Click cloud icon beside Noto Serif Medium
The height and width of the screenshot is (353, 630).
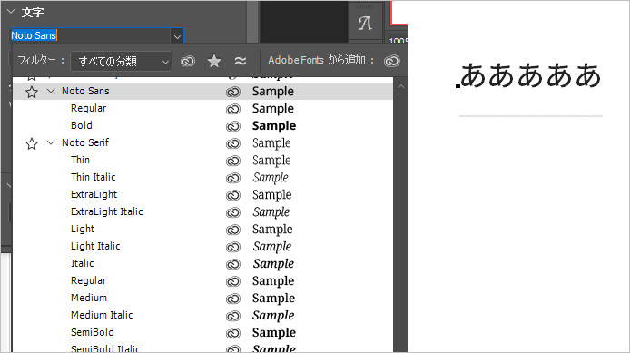[x=233, y=299]
